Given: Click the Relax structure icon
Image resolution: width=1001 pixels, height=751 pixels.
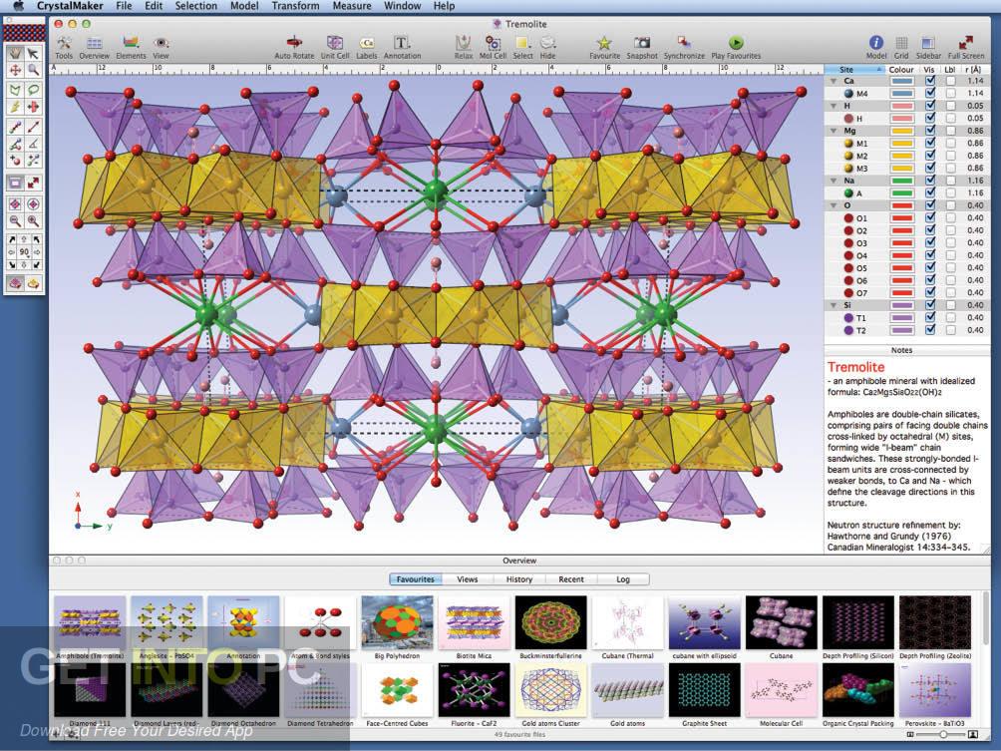Looking at the screenshot, I should [463, 42].
